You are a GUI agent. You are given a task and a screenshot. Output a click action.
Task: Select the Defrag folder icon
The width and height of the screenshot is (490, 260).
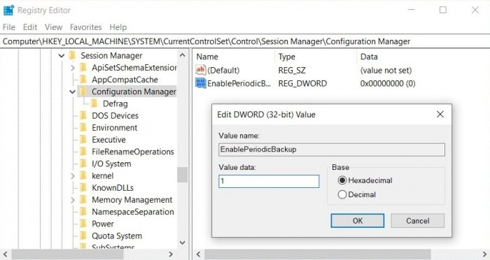pos(94,103)
